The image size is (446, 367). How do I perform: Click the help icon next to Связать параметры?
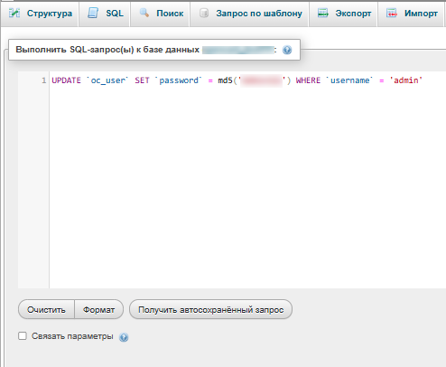coord(124,337)
